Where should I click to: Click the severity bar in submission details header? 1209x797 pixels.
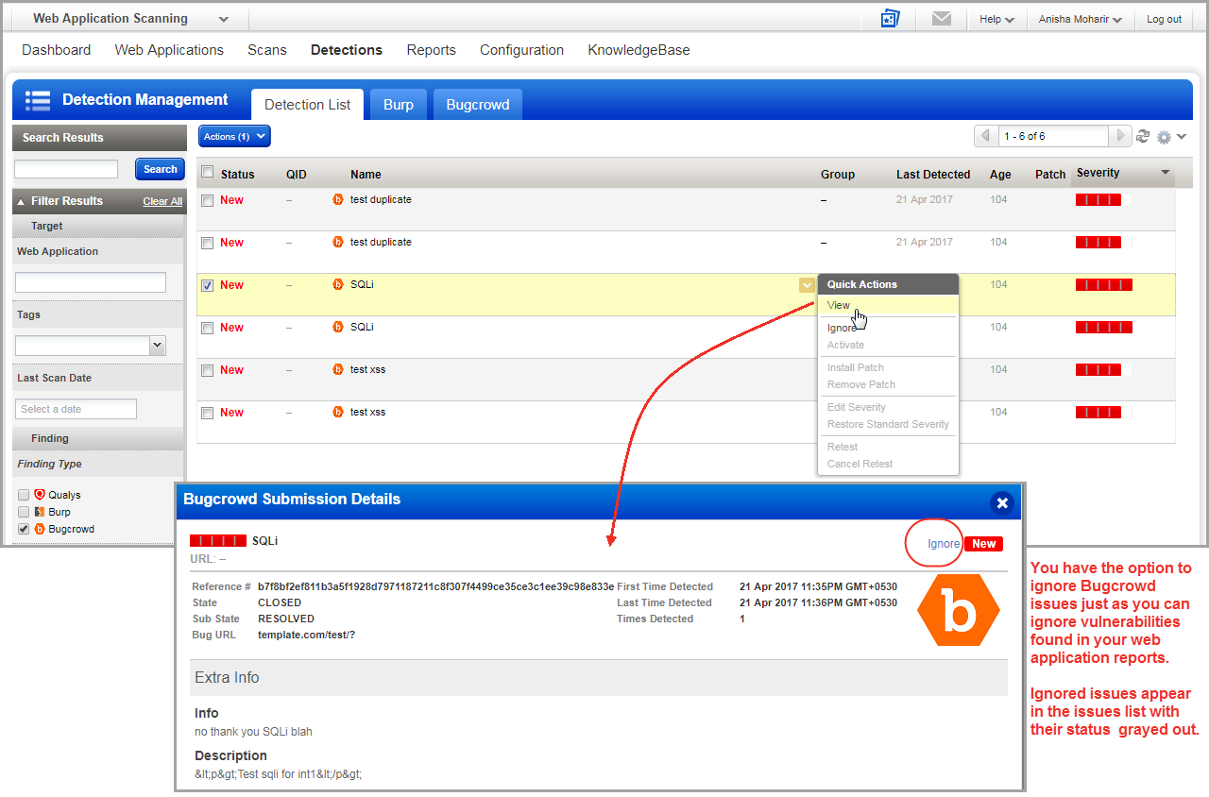click(218, 541)
